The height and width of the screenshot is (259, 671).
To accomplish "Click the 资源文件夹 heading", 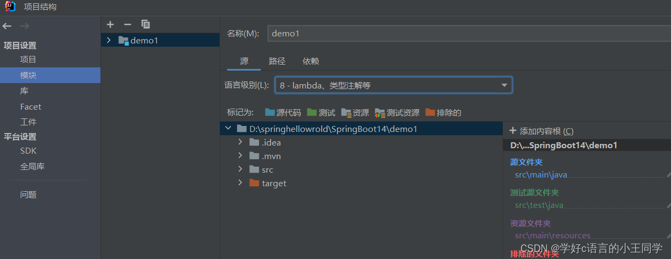I will (530, 223).
